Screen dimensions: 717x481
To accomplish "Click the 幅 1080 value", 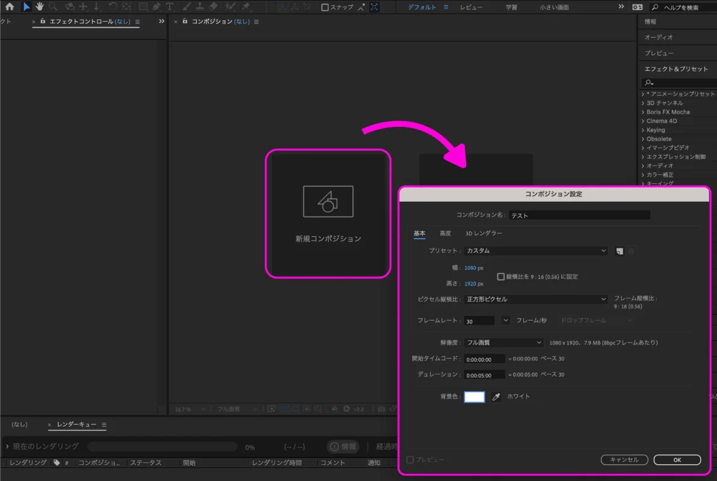I will click(x=470, y=268).
